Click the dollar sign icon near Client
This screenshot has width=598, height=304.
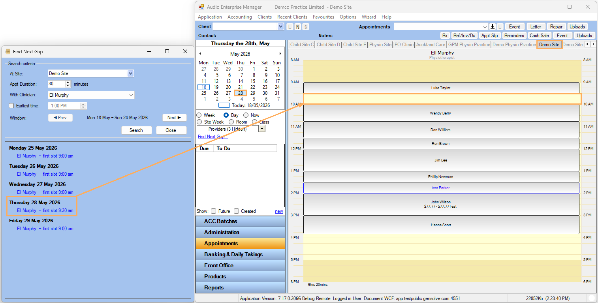click(306, 27)
